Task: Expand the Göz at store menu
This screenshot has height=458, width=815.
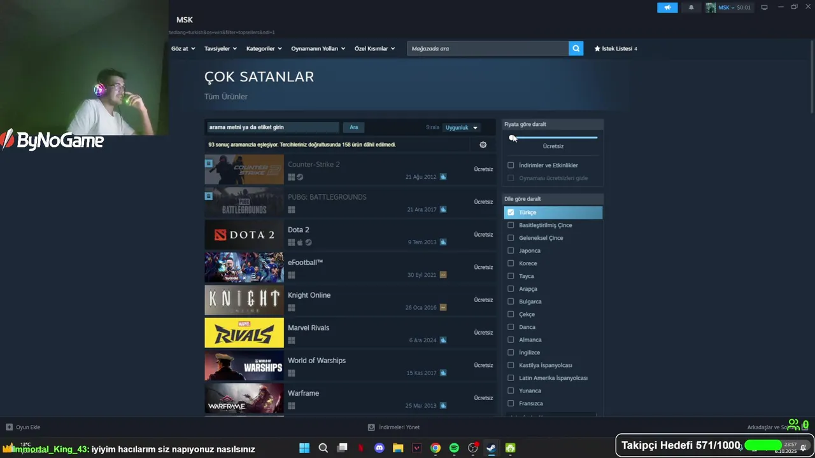Action: 183,48
